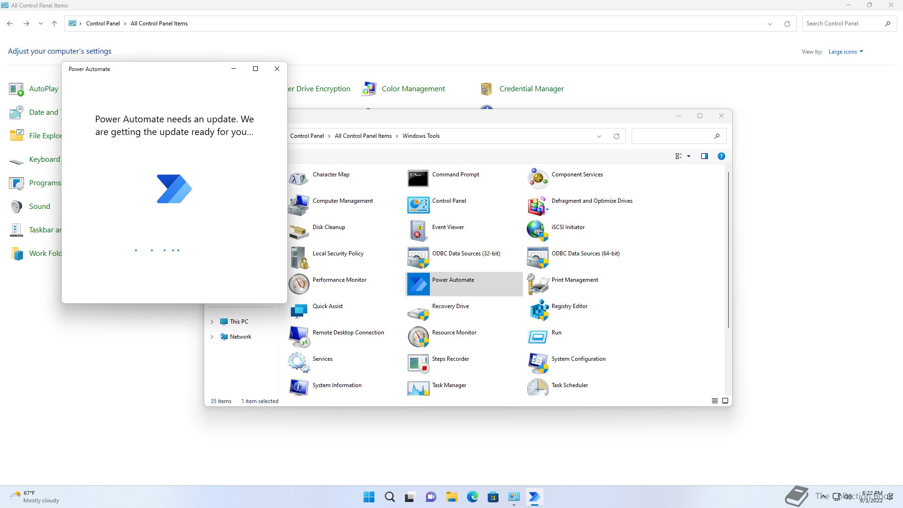The image size is (903, 508).
Task: Open Remote Desktop Connection
Action: pos(299,337)
